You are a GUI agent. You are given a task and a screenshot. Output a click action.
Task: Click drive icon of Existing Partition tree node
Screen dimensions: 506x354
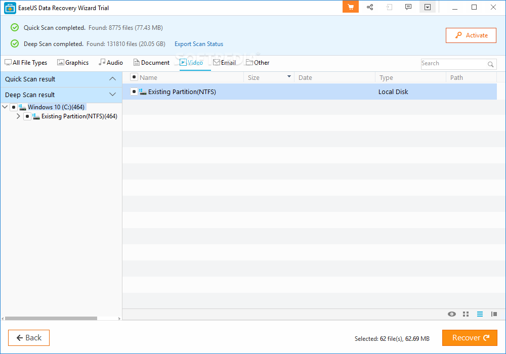pyautogui.click(x=36, y=116)
